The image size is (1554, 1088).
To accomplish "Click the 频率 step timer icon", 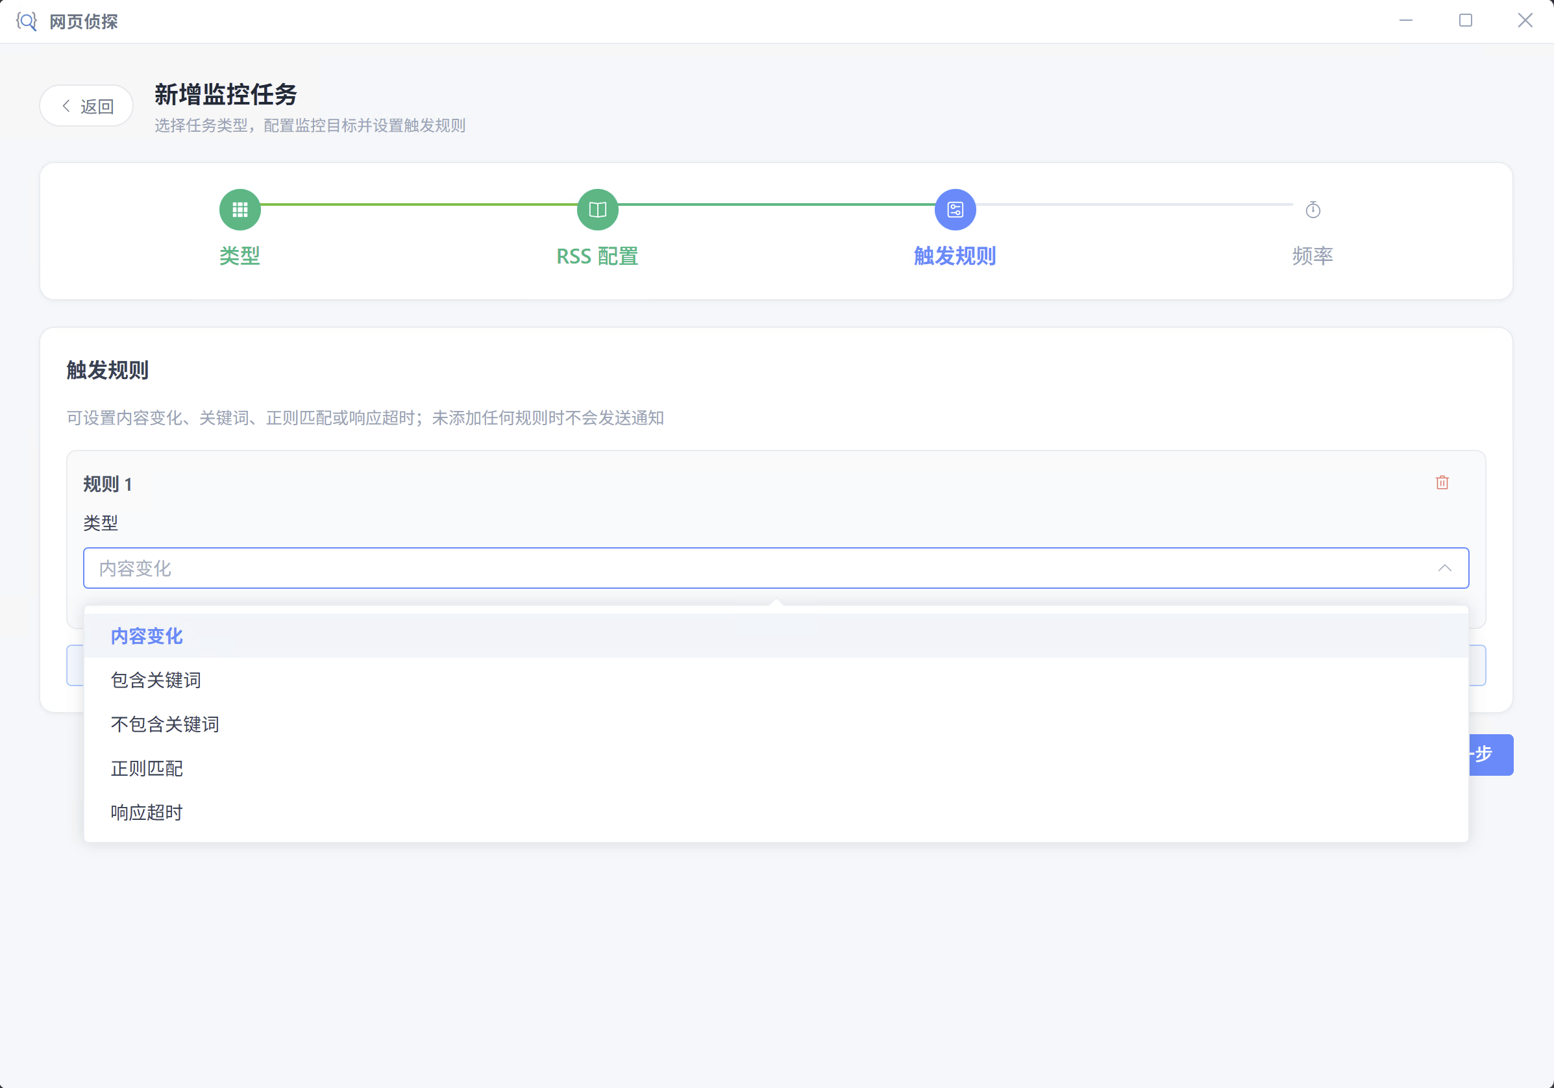I will 1313,210.
